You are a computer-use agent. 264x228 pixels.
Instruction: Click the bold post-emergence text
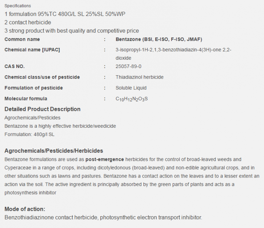click(x=105, y=159)
